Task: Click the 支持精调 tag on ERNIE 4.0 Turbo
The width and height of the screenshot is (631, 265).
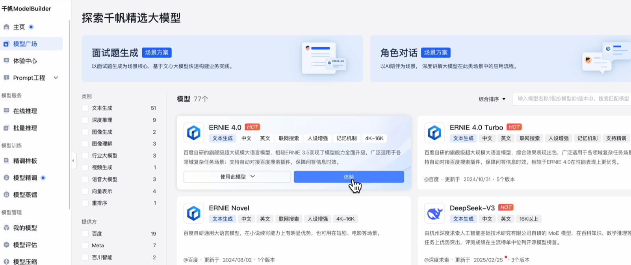Action: tap(616, 138)
